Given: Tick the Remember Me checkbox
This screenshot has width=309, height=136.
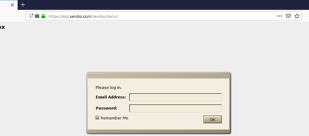Looking at the screenshot, I should (97, 118).
